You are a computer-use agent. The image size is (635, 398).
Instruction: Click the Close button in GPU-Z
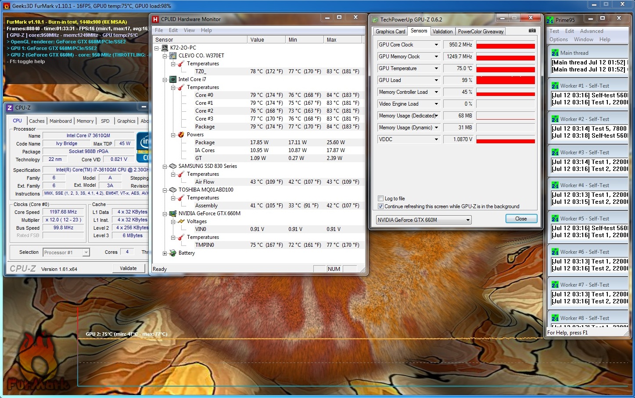pos(521,219)
